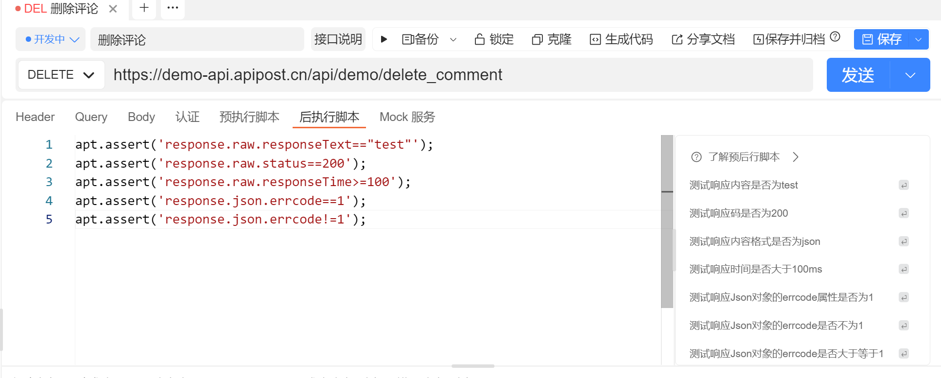Click insert icon for 测试响应时间是否大于100ms

904,269
